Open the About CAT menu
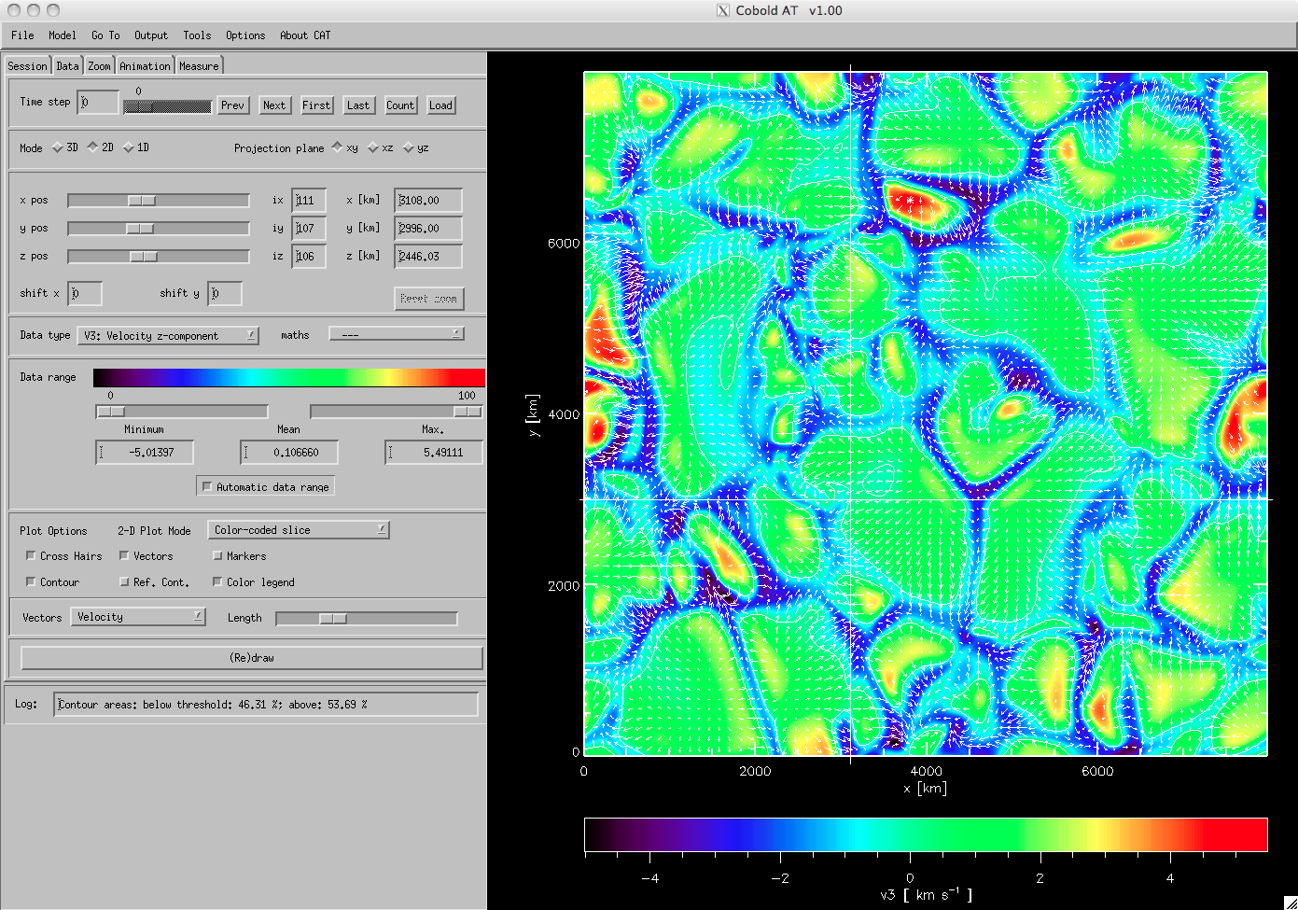This screenshot has height=910, width=1298. pyautogui.click(x=305, y=35)
